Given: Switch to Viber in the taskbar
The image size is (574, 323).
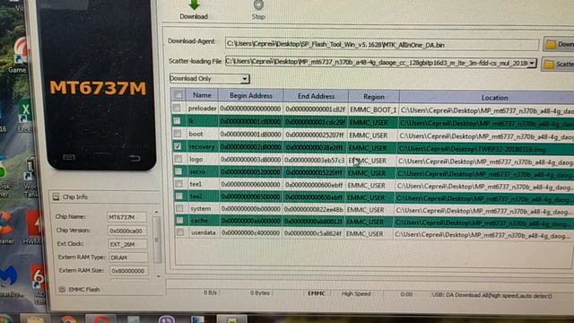Looking at the screenshot, I should pos(167,319).
